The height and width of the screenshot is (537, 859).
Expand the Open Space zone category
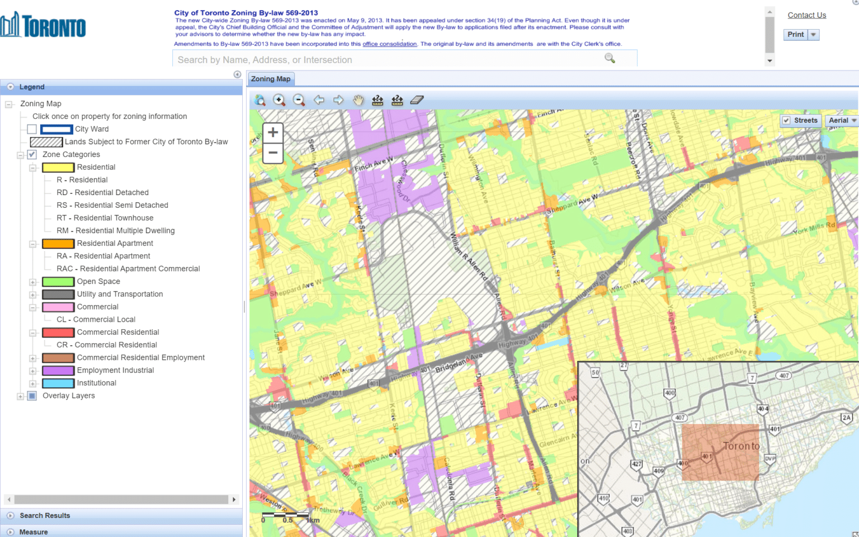(32, 282)
